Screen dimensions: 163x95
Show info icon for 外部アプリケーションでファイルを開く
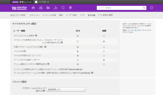tap(45, 47)
